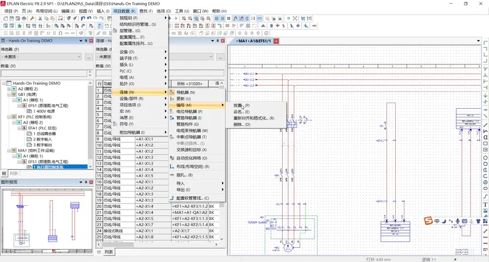This screenshot has height=262, width=489.
Task: Open the page navigator filter dropdown
Action: (x=79, y=57)
